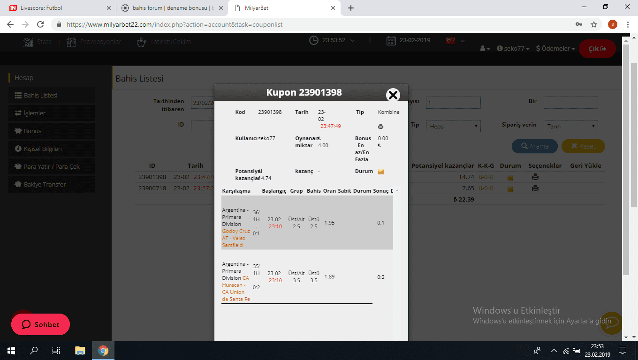
Task: Open the Yatırım/Çekim page
Action: (164, 42)
